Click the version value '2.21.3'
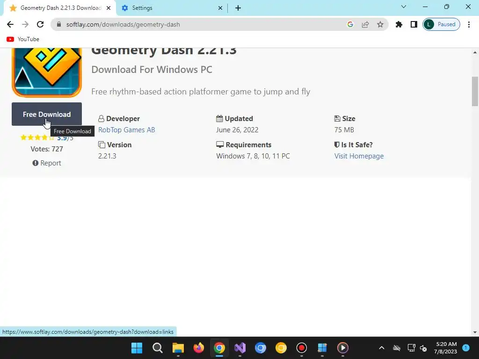Image resolution: width=479 pixels, height=359 pixels. click(x=107, y=156)
